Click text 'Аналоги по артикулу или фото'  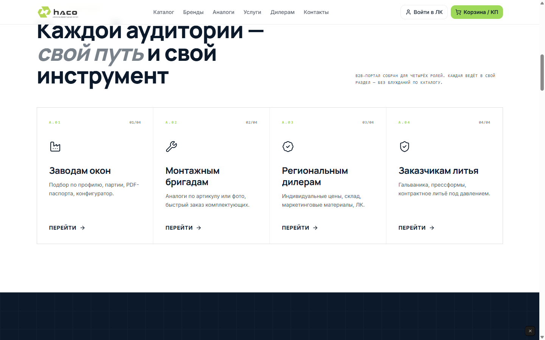coord(206,196)
